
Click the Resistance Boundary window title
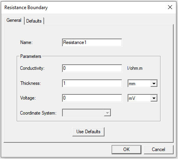tap(26, 8)
